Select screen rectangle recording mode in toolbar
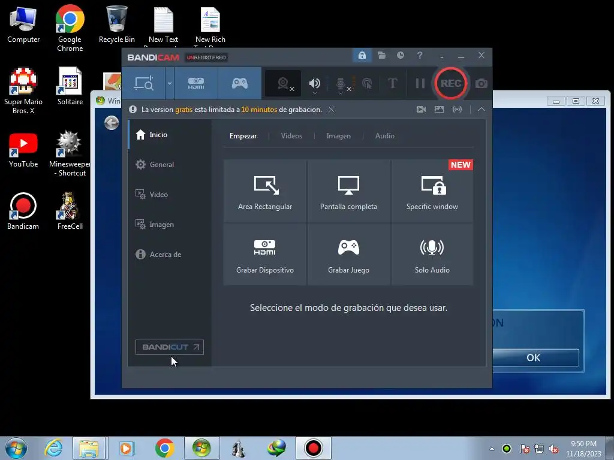The image size is (614, 460). point(143,83)
